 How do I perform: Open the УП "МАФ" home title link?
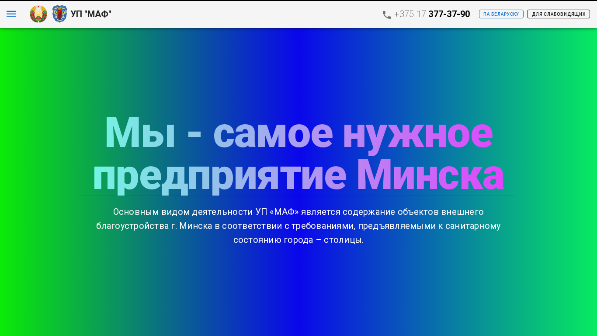91,14
